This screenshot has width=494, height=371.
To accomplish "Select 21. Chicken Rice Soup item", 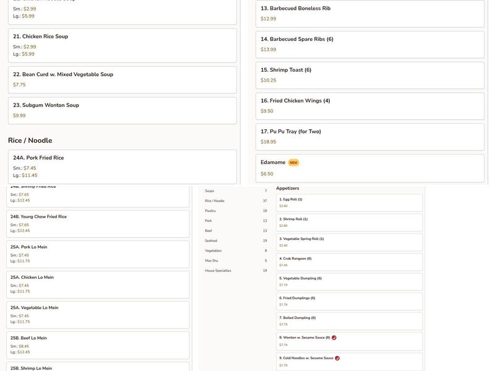I will 122,45.
